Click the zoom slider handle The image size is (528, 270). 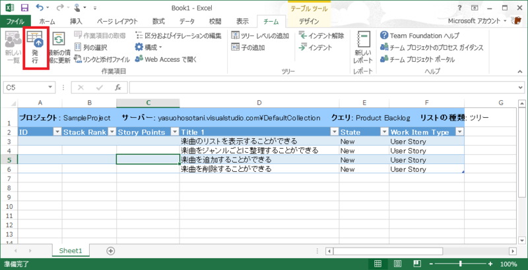(460, 263)
